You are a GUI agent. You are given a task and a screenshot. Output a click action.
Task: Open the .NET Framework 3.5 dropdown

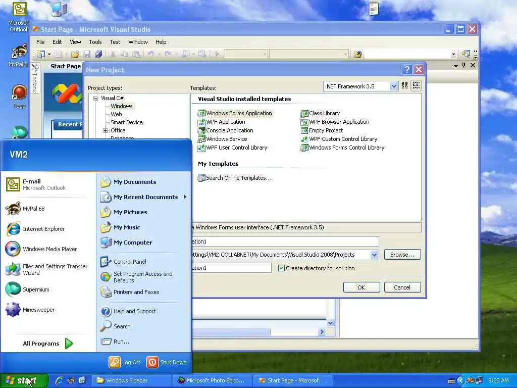click(x=394, y=86)
